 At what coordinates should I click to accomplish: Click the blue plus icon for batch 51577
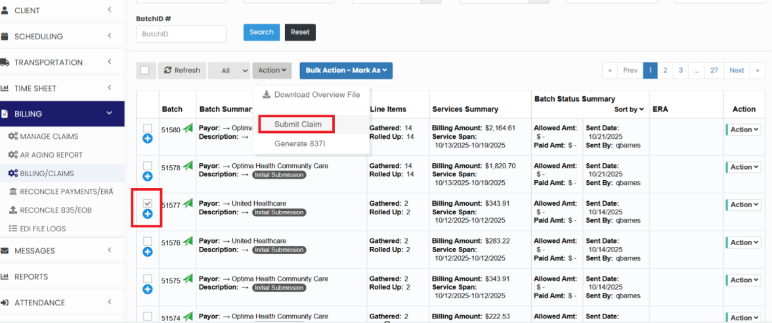point(148,214)
